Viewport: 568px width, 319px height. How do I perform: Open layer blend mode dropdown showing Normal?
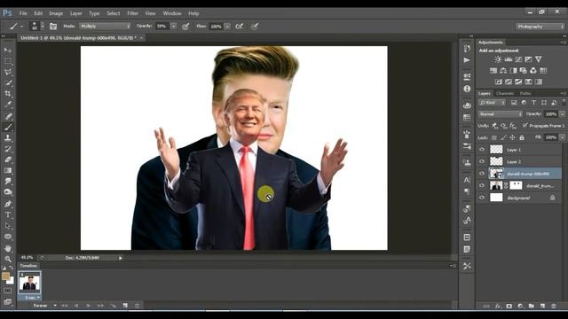[501, 114]
